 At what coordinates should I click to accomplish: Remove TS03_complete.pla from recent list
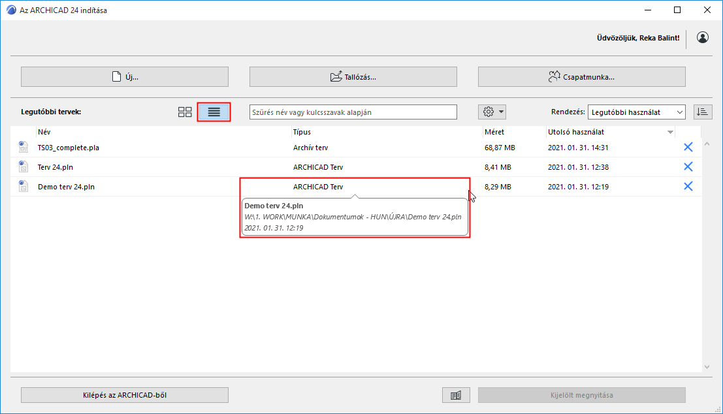688,147
